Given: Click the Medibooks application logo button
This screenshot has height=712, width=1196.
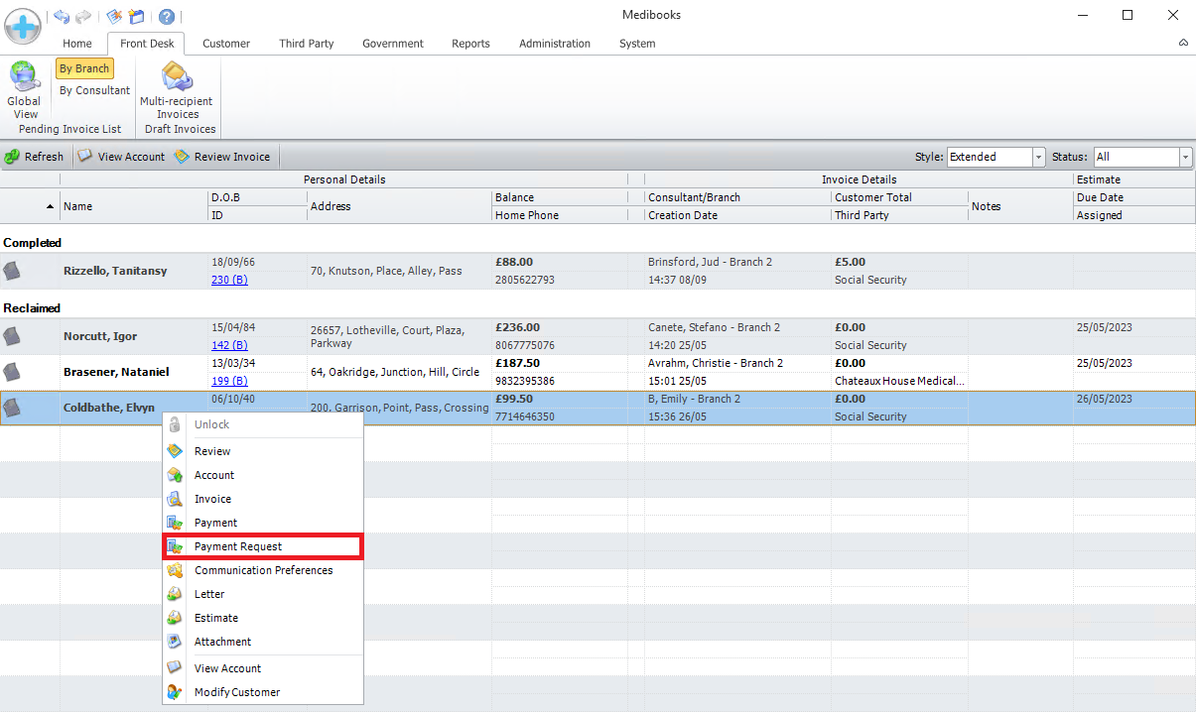Looking at the screenshot, I should (x=23, y=25).
